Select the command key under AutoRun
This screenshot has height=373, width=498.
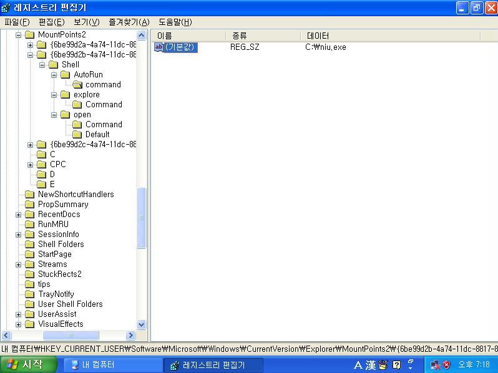pyautogui.click(x=103, y=85)
